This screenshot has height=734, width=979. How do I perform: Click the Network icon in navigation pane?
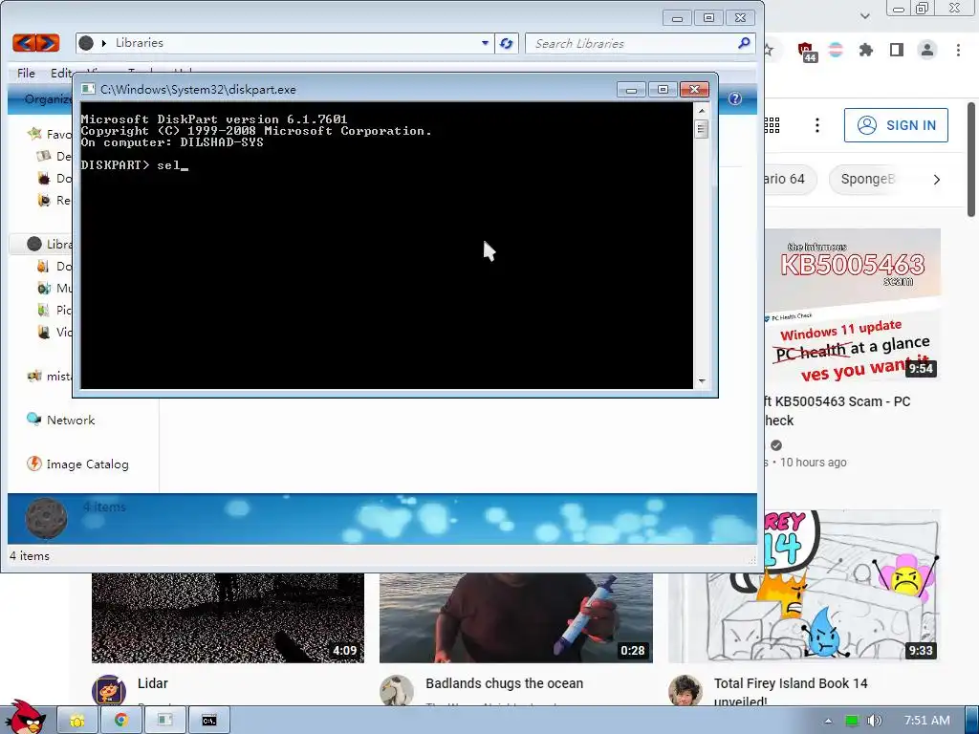click(33, 420)
